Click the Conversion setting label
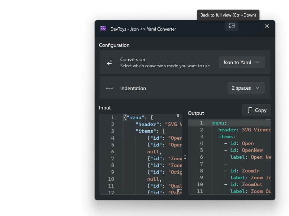The height and width of the screenshot is (216, 289). point(133,59)
